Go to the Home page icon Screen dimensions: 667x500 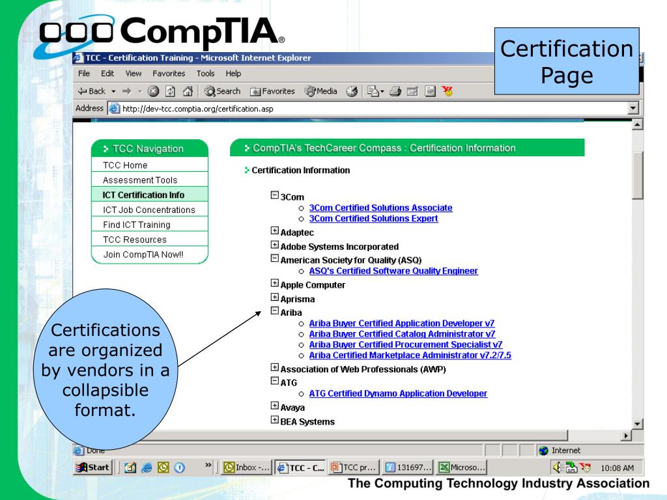pos(188,91)
